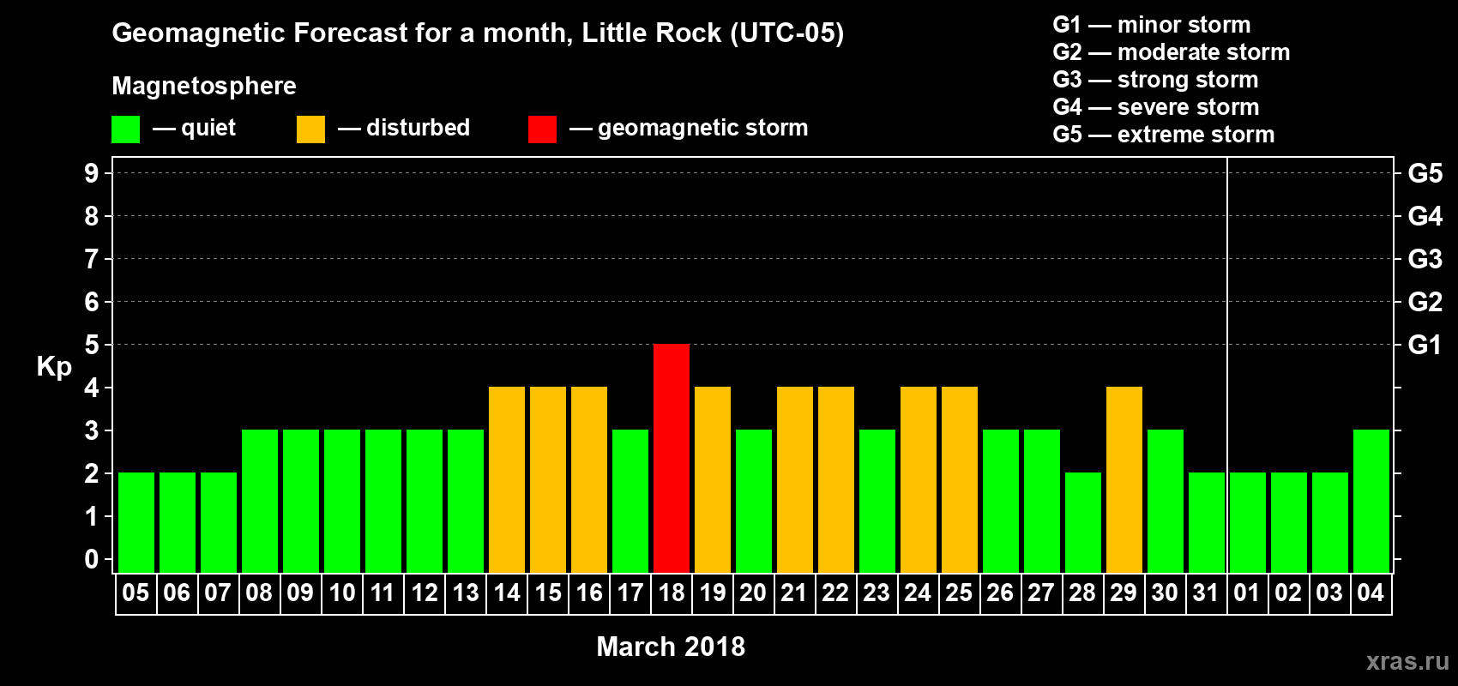1458x686 pixels.
Task: Click the date label 02 on the axis
Action: point(1288,593)
